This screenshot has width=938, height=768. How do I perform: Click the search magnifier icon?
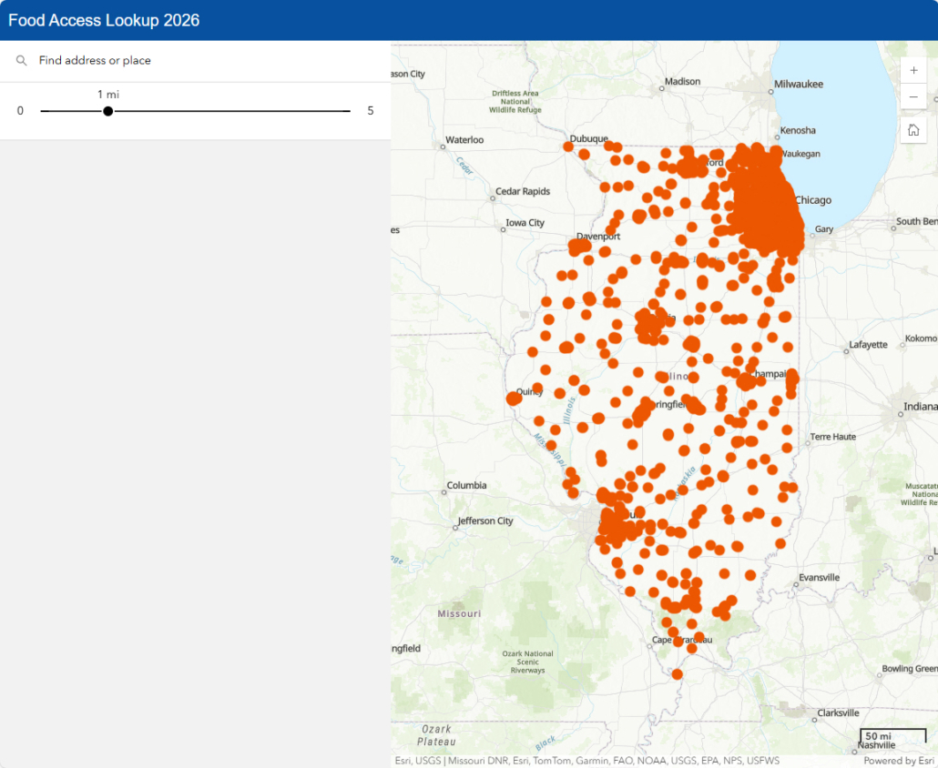(x=21, y=60)
